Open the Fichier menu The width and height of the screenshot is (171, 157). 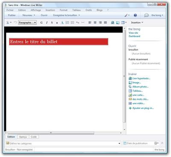(x=10, y=10)
